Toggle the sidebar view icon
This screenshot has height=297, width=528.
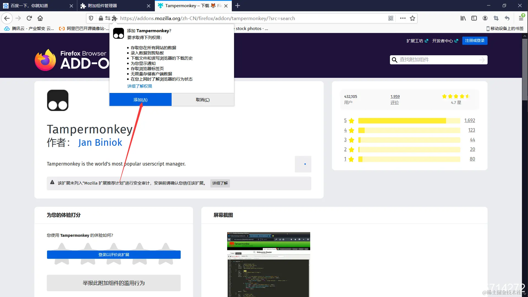click(x=474, y=18)
